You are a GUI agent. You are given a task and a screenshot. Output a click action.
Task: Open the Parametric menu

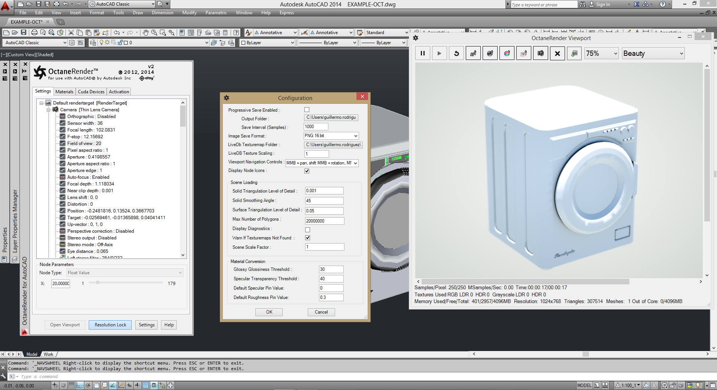(216, 13)
